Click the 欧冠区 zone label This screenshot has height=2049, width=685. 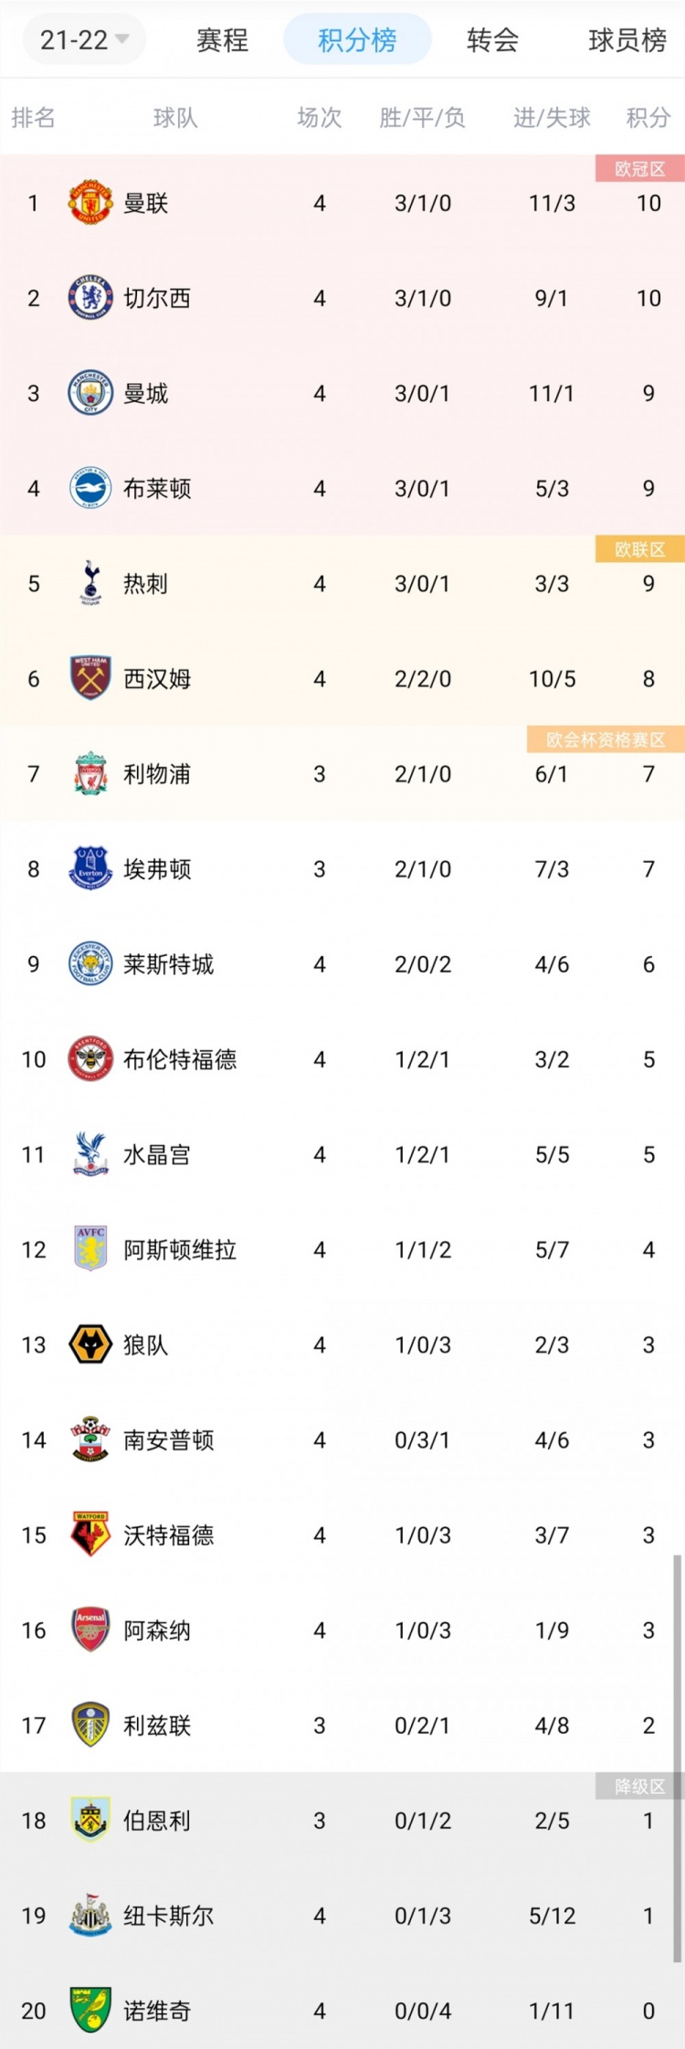pyautogui.click(x=639, y=169)
